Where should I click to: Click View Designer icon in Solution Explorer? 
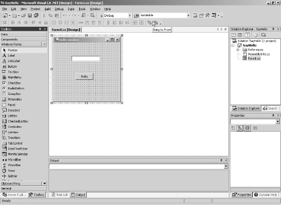coord(240,35)
